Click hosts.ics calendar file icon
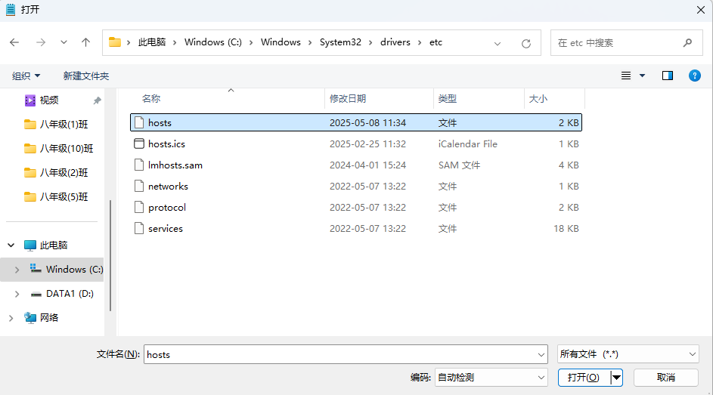Screen dimensions: 713x395 click(x=139, y=143)
